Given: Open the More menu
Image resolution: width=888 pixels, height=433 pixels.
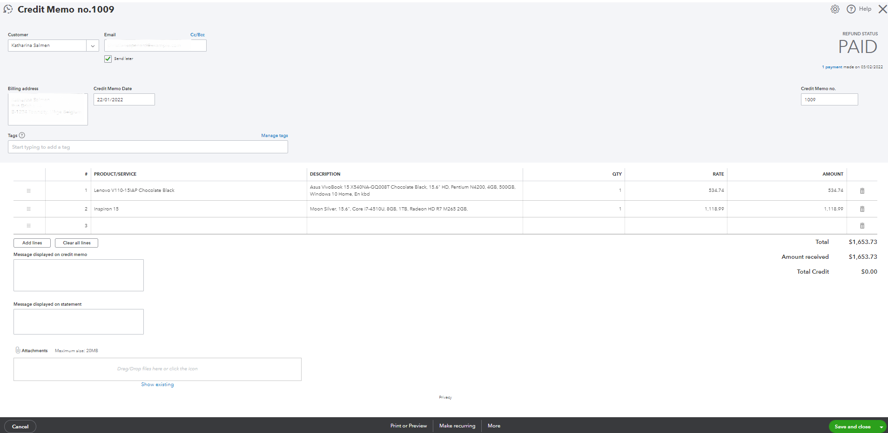Looking at the screenshot, I should 494,426.
